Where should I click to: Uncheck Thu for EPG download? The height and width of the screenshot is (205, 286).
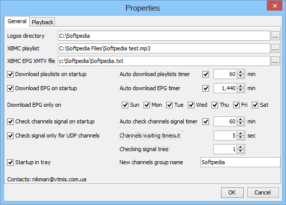pos(214,105)
